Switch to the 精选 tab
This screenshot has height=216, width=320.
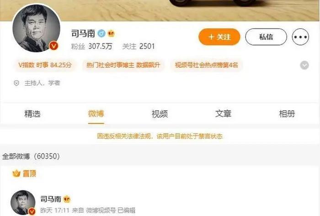pos(32,113)
